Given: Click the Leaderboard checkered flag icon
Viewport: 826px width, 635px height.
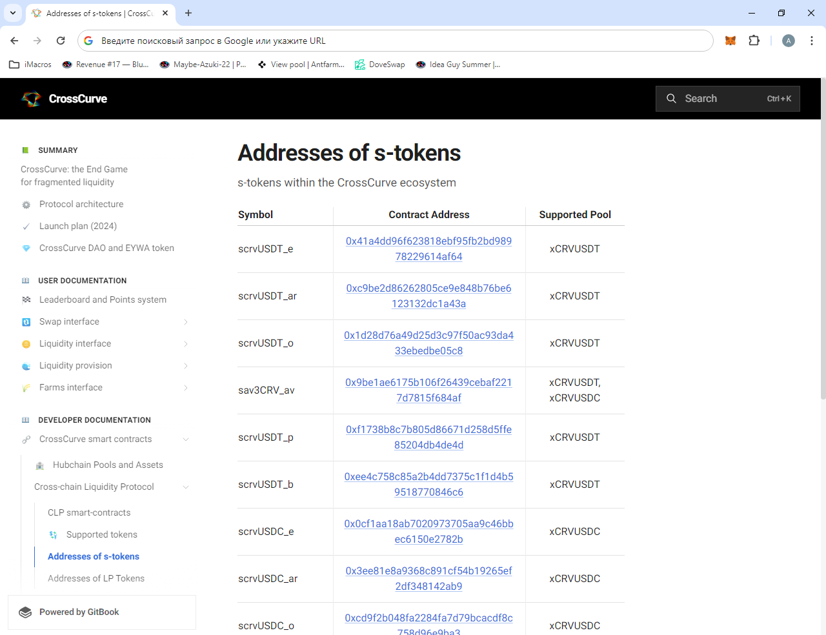Looking at the screenshot, I should click(x=26, y=300).
